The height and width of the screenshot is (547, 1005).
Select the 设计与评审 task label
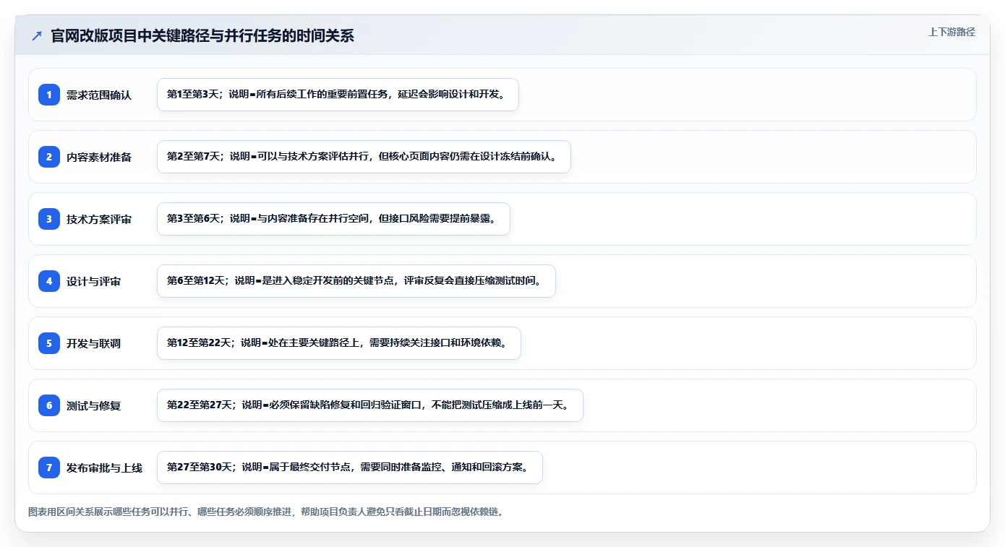[93, 281]
